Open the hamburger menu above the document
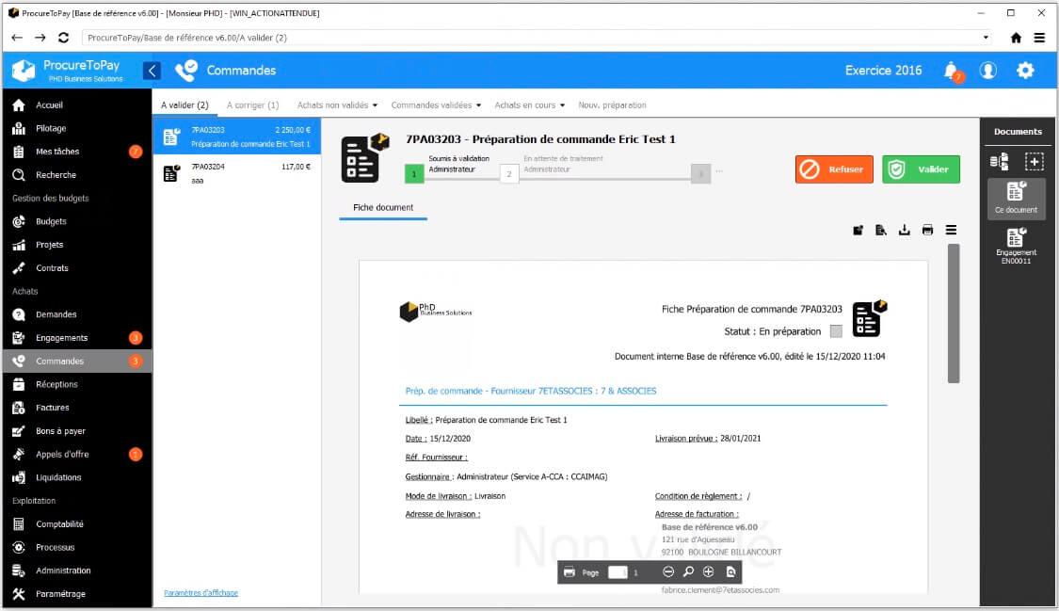Viewport: 1059px width, 611px height. click(951, 230)
